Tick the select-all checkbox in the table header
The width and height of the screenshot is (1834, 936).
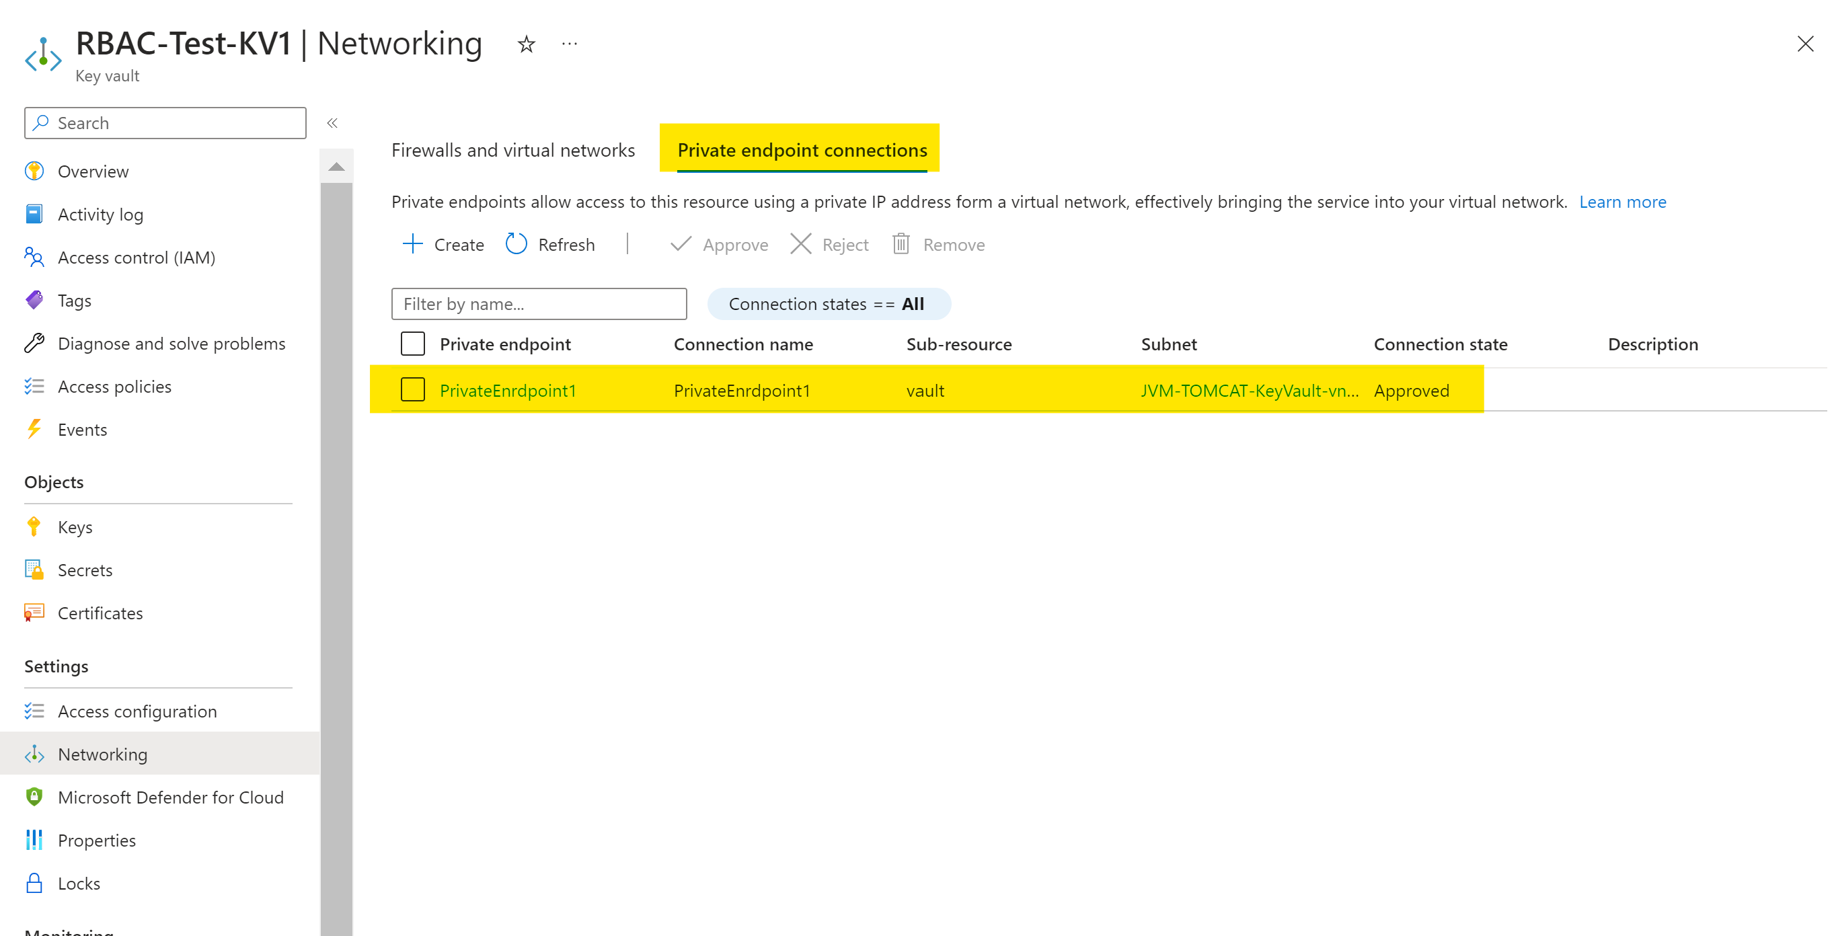(413, 344)
